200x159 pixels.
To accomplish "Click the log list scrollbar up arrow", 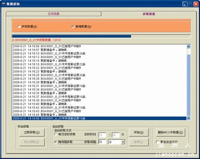I will click(189, 46).
